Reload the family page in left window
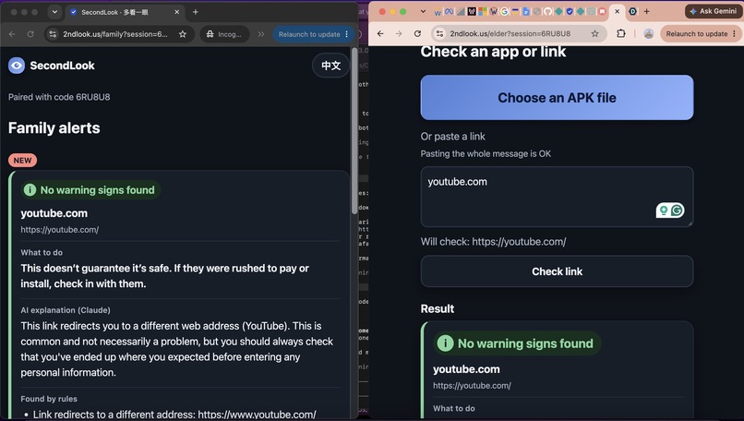The width and height of the screenshot is (744, 421). click(30, 34)
